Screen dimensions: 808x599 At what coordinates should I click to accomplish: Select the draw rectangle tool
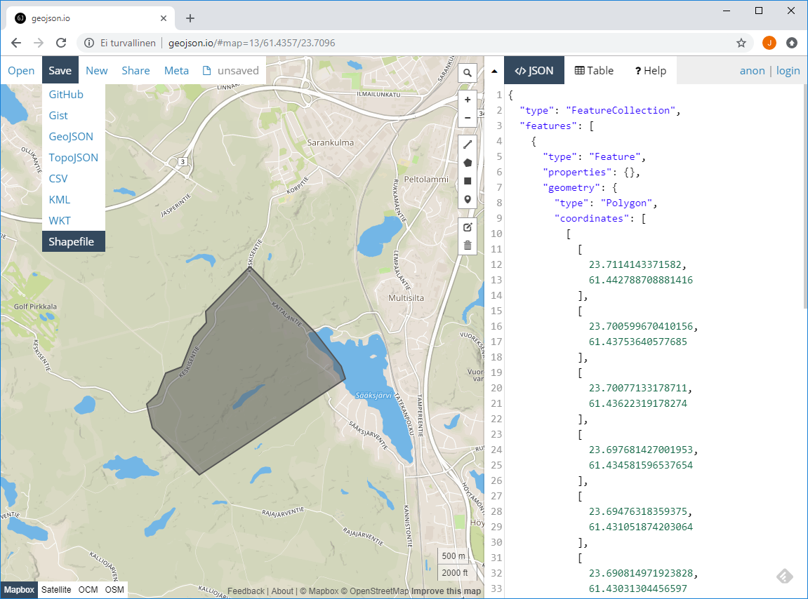[468, 181]
